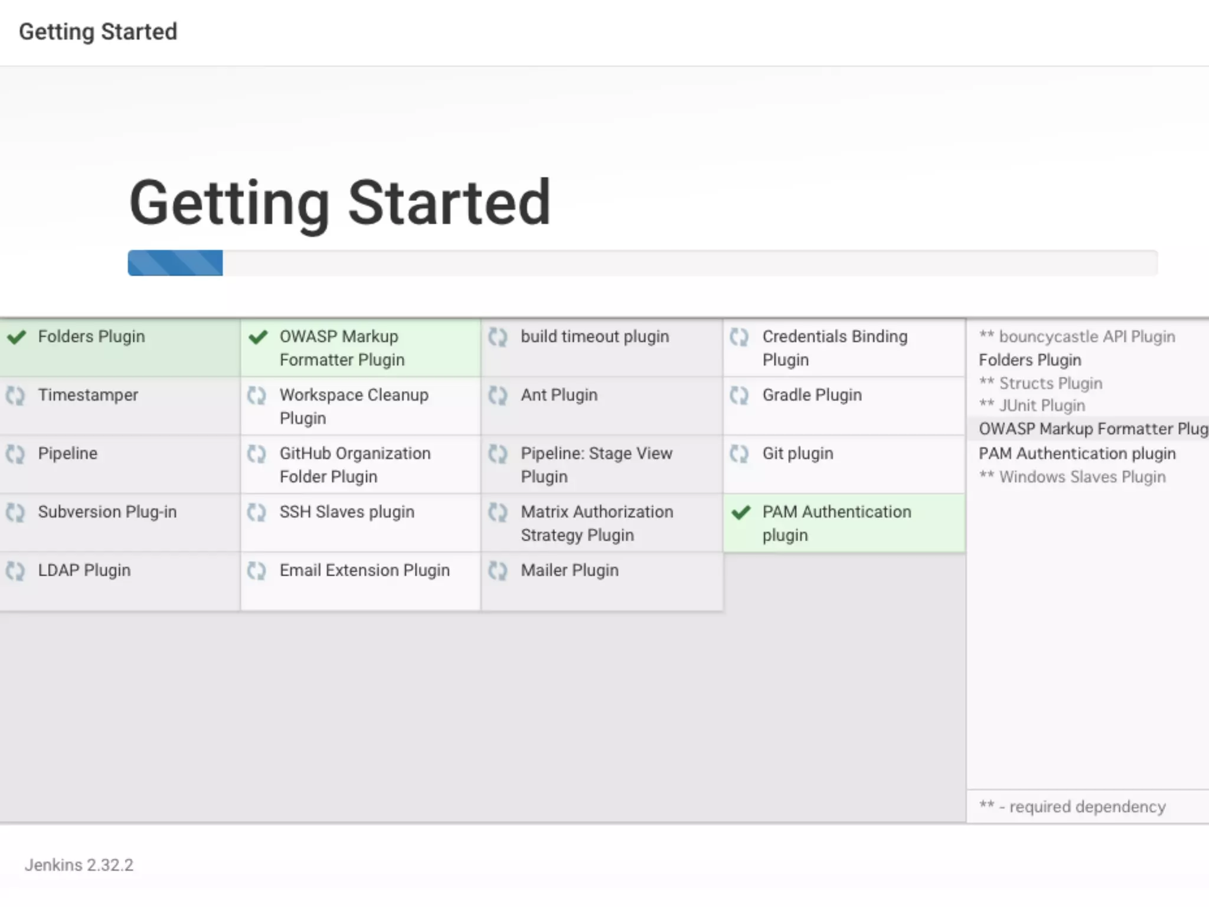The image size is (1209, 907).
Task: Click the pending icon beside Mailer Plugin
Action: click(498, 571)
